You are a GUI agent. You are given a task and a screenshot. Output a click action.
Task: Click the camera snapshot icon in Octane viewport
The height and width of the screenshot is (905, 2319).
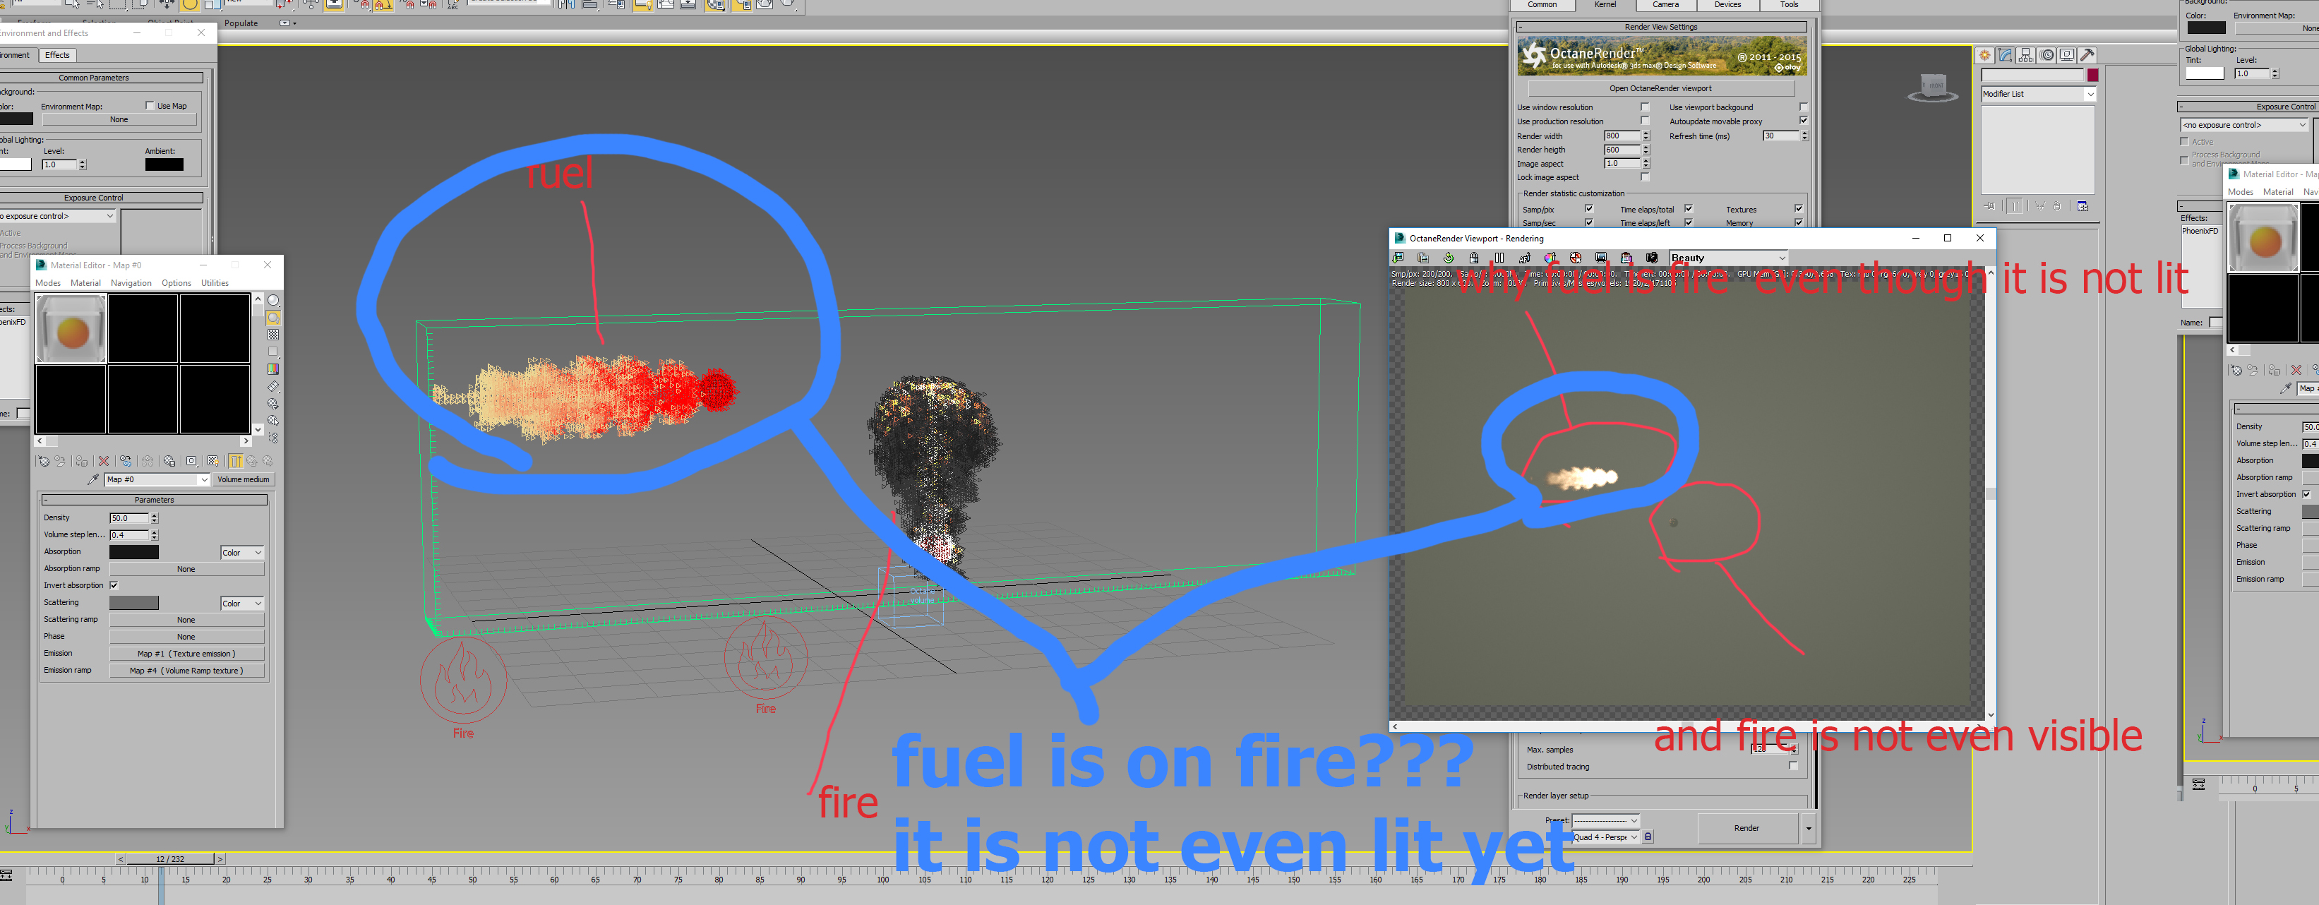pos(1652,258)
